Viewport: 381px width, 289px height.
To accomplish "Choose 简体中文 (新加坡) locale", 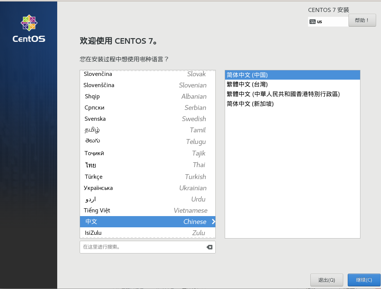I will pos(292,104).
